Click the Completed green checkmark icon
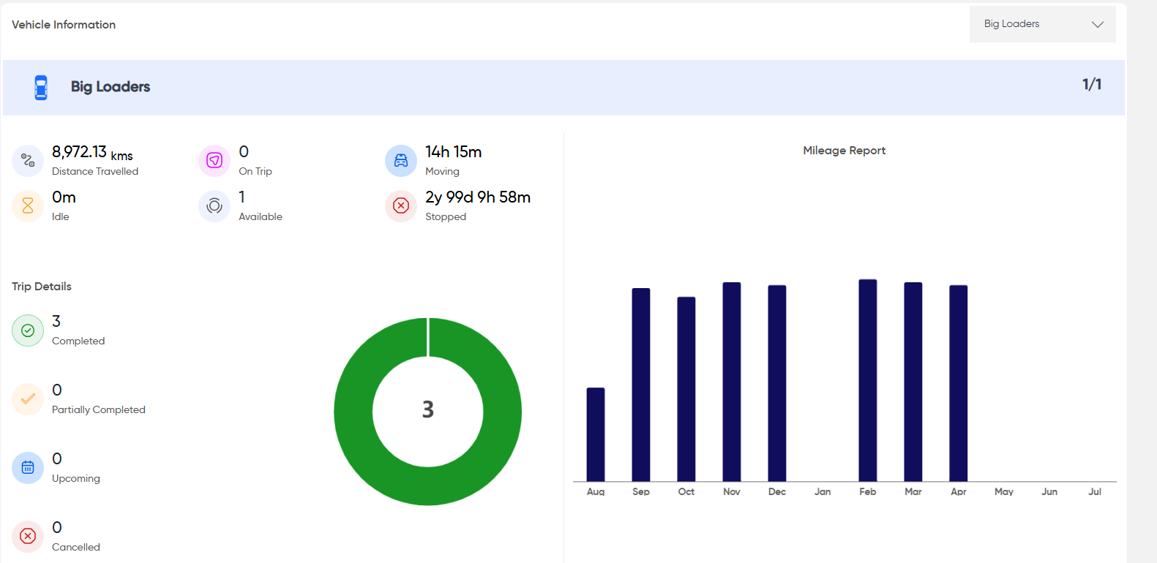Image resolution: width=1157 pixels, height=563 pixels. pyautogui.click(x=28, y=330)
